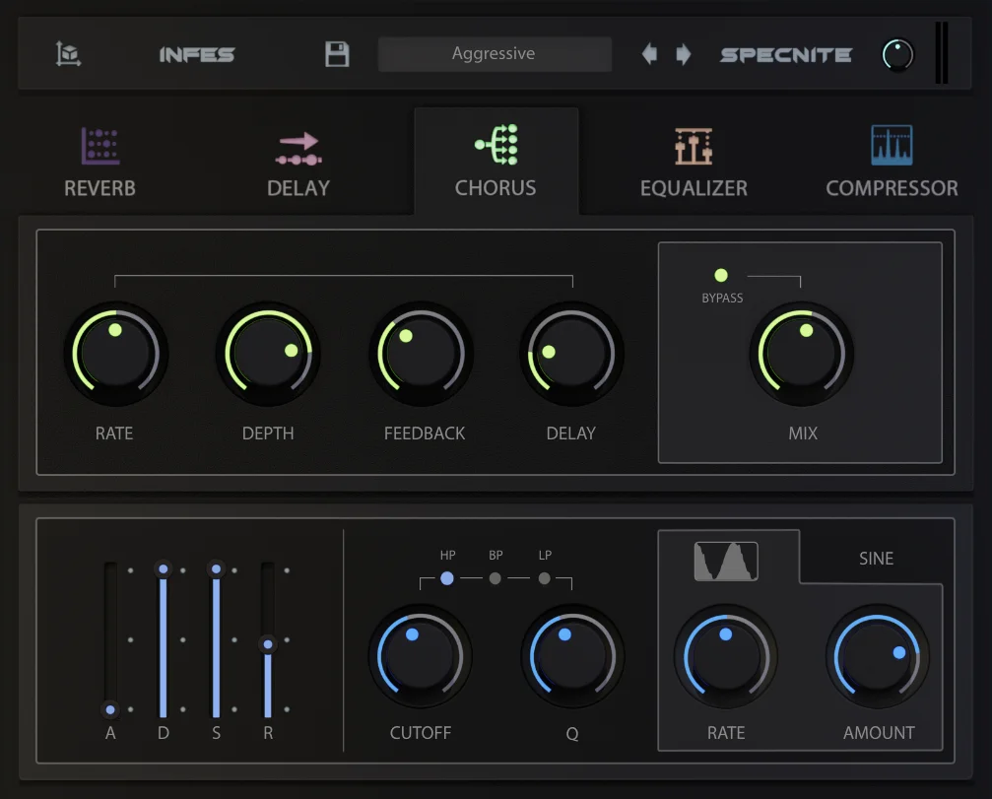The image size is (992, 799).
Task: Click the green Chorus icon
Action: click(x=496, y=144)
